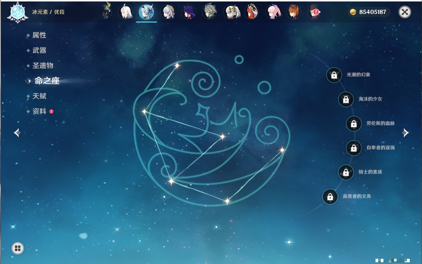Image resolution: width=422 pixels, height=264 pixels.
Task: Switch to the purple-haired Raiden Shogun portrait
Action: point(188,12)
